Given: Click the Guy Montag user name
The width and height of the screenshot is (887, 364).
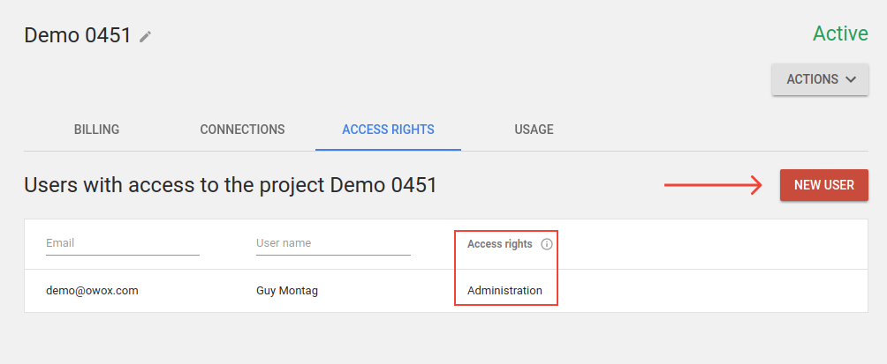Looking at the screenshot, I should pyautogui.click(x=287, y=291).
